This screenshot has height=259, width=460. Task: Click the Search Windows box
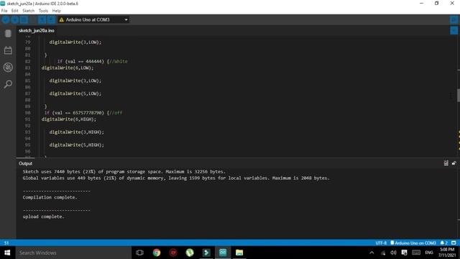click(73, 253)
